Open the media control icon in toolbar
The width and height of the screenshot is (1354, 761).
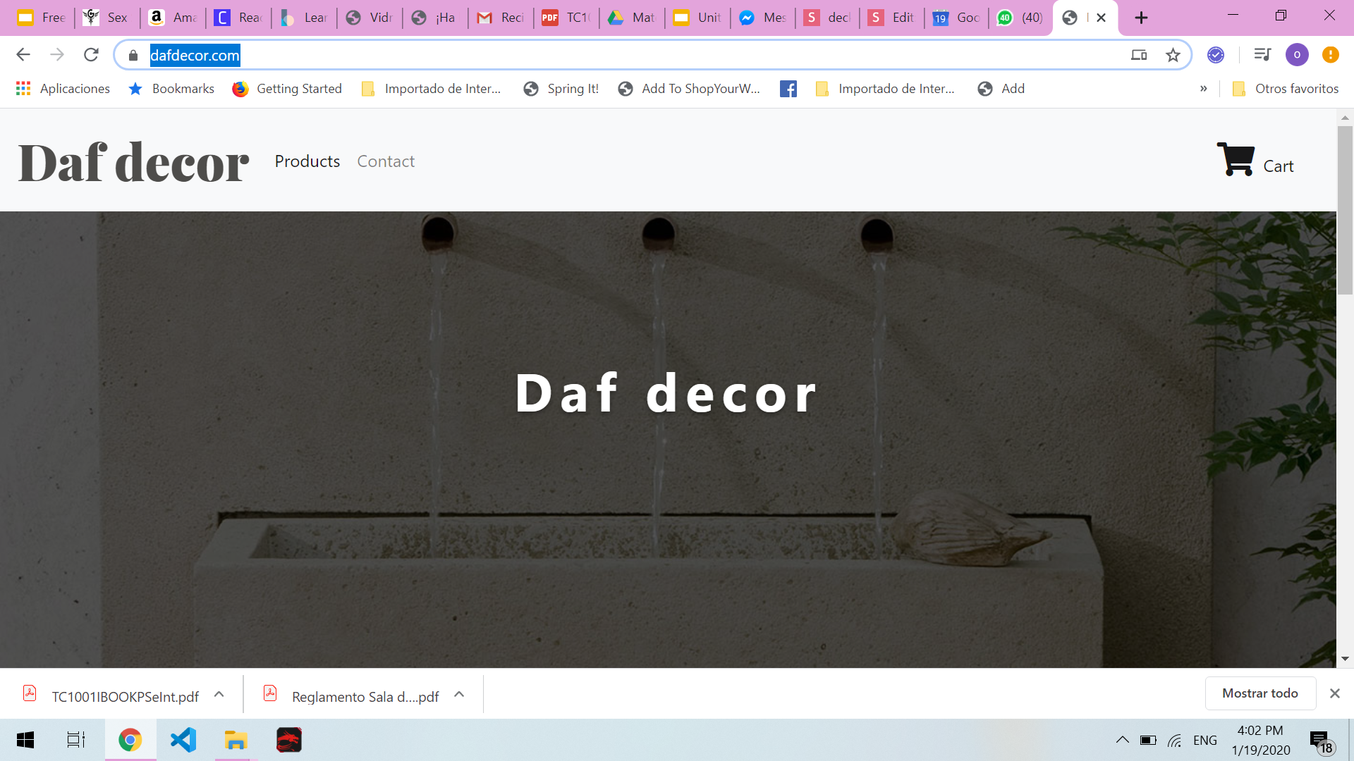click(1262, 55)
